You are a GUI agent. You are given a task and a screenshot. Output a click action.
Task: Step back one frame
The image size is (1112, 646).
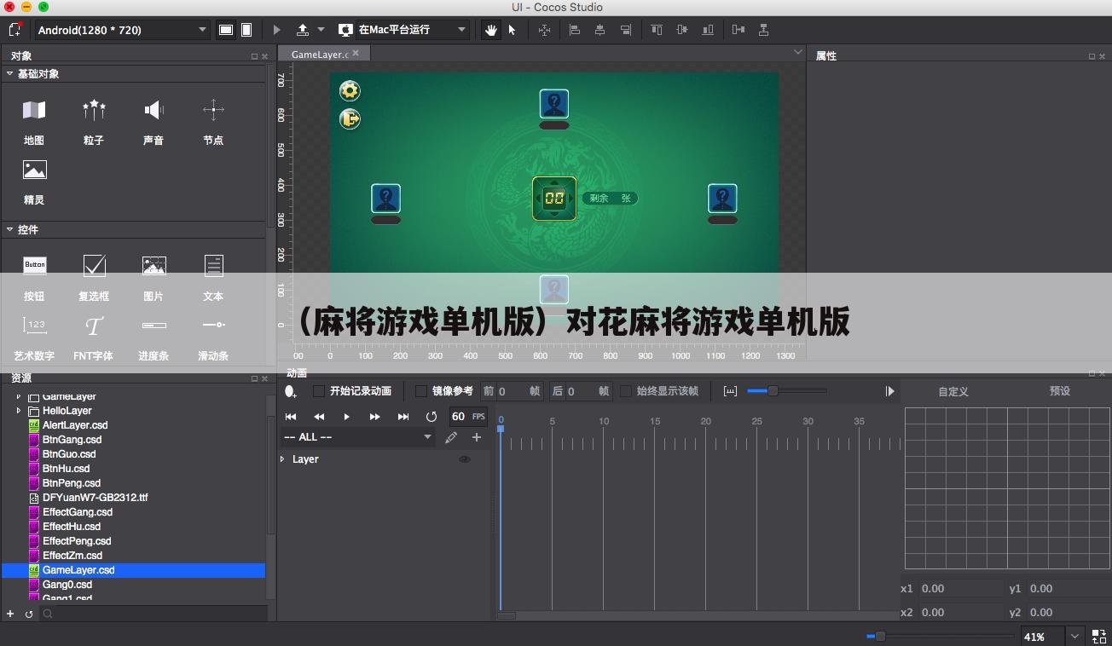[x=319, y=417]
